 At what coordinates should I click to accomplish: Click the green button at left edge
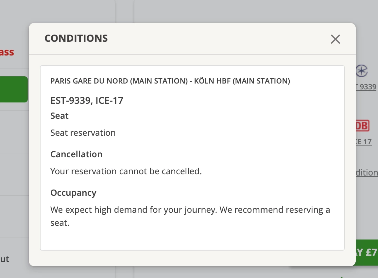point(14,89)
